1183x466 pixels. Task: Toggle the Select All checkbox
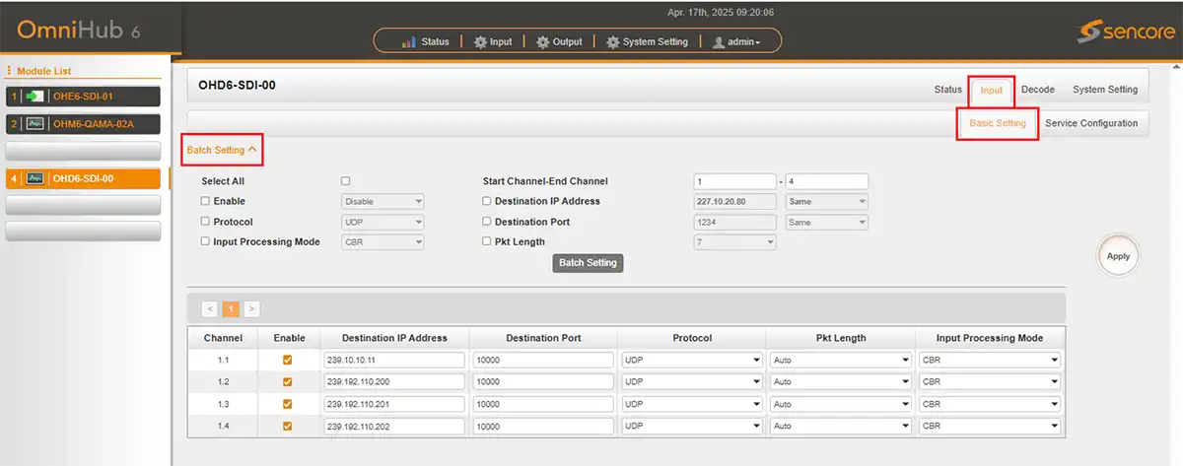tap(345, 181)
